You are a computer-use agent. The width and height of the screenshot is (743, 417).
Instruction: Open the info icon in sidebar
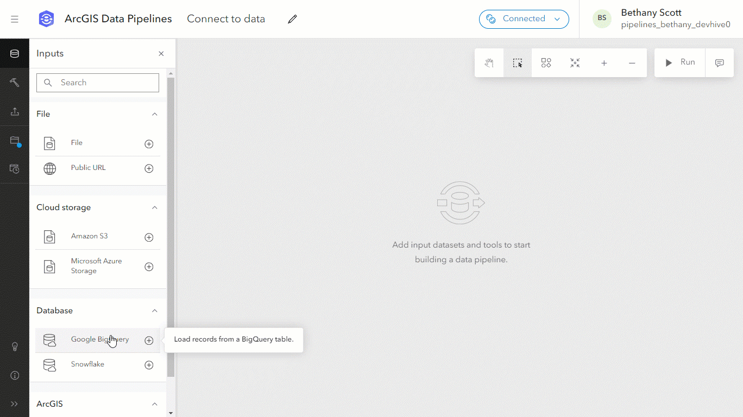click(15, 375)
